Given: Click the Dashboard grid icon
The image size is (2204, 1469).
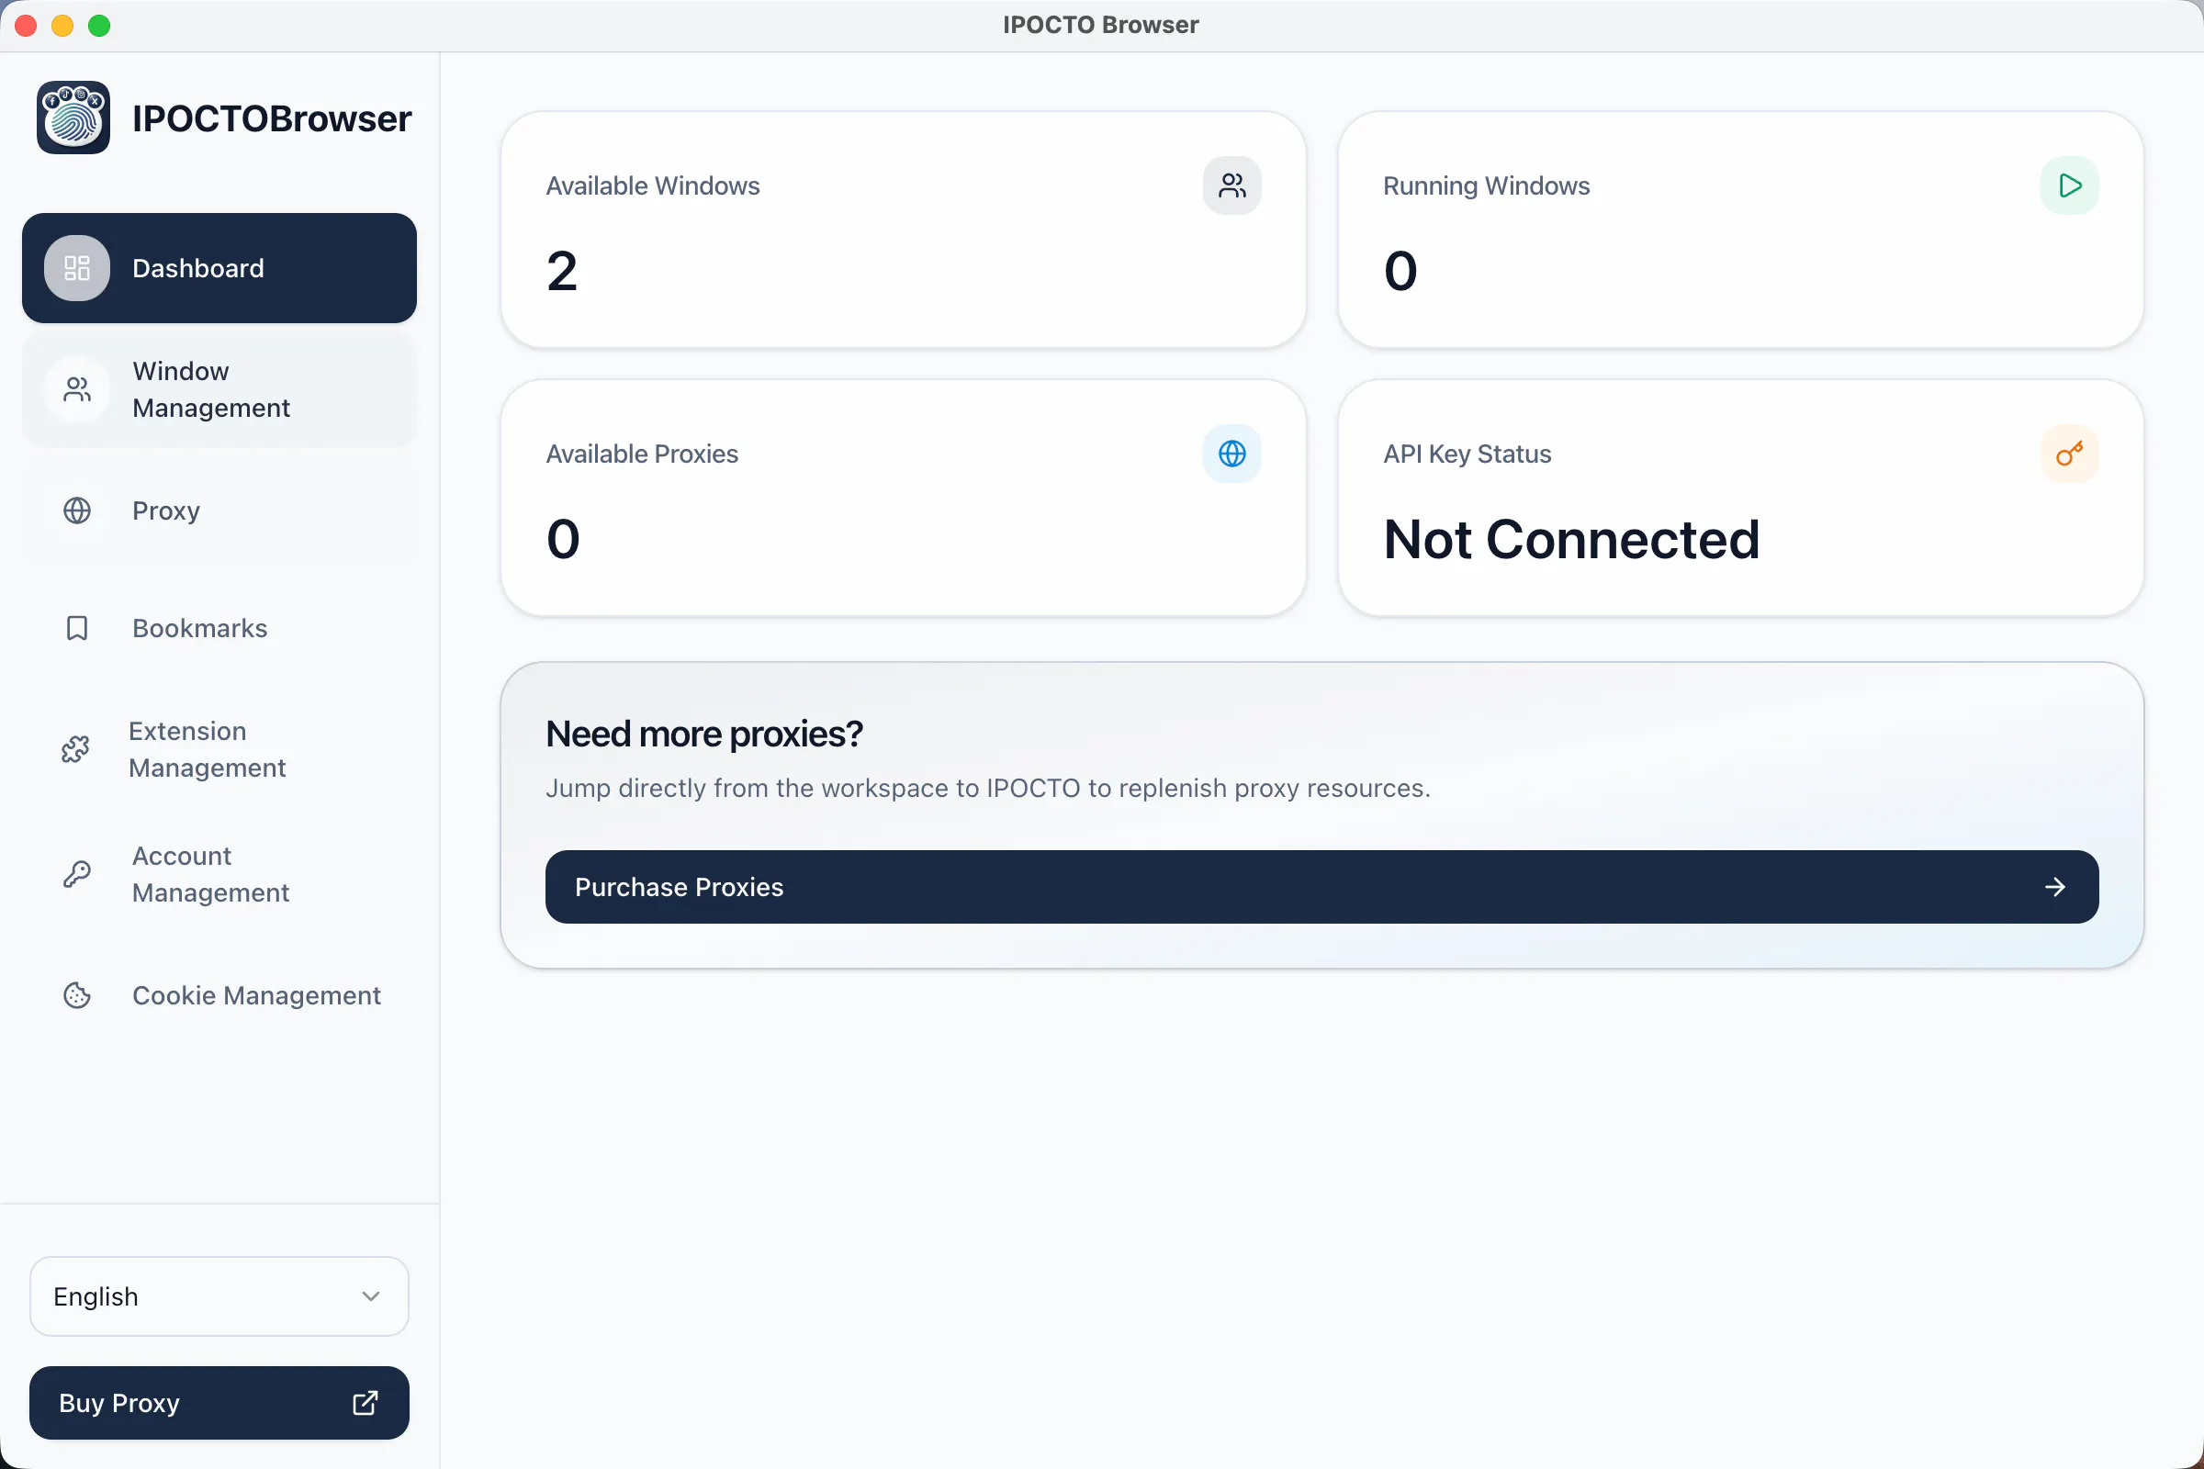Looking at the screenshot, I should coord(77,268).
